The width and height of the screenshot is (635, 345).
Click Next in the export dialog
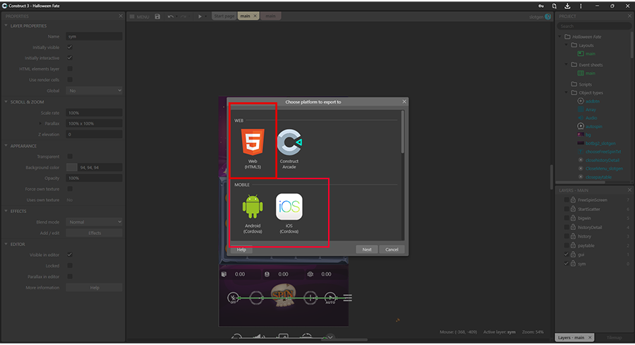tap(367, 249)
